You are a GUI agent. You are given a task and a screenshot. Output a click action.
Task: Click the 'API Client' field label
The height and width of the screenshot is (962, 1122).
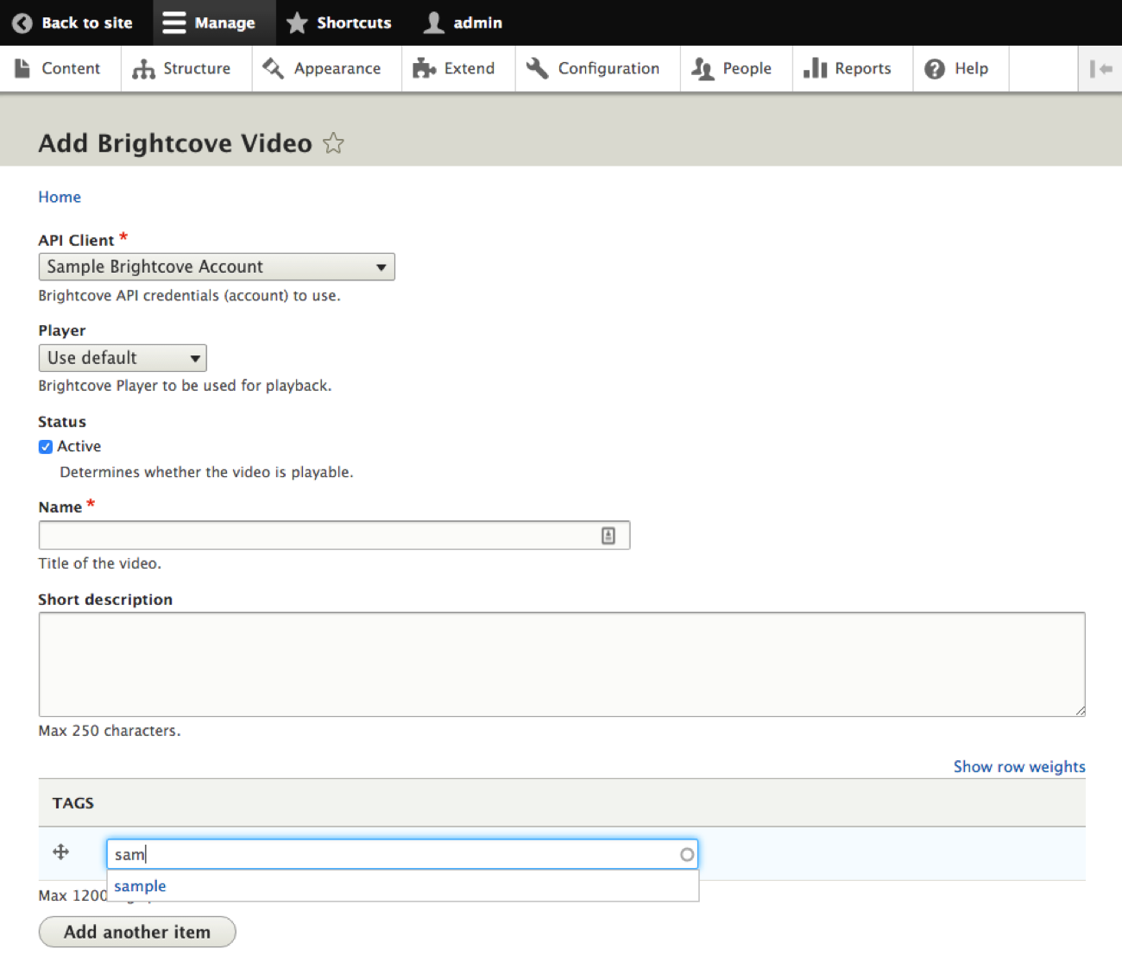click(x=76, y=240)
